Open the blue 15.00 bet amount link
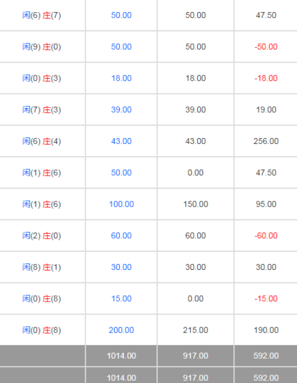297x383 pixels. pyautogui.click(x=121, y=299)
